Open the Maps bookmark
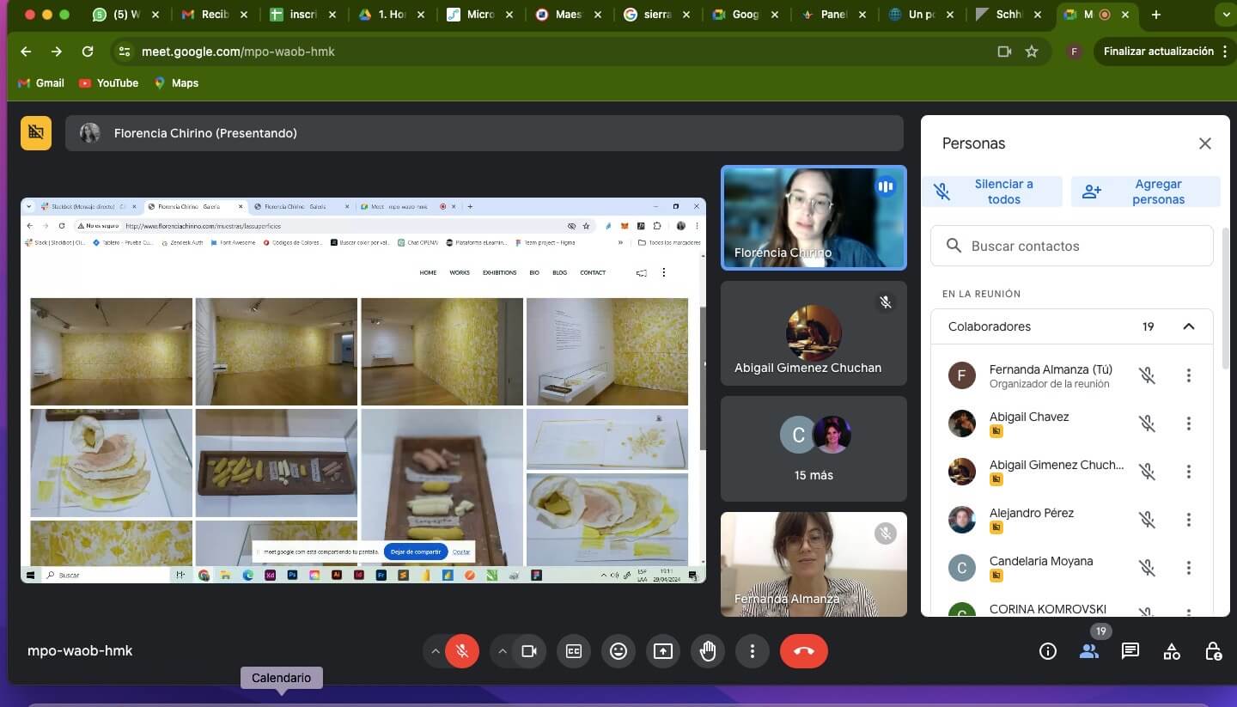This screenshot has height=707, width=1237. tap(176, 83)
